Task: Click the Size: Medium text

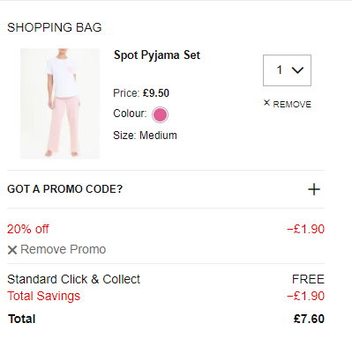Action: tap(145, 136)
